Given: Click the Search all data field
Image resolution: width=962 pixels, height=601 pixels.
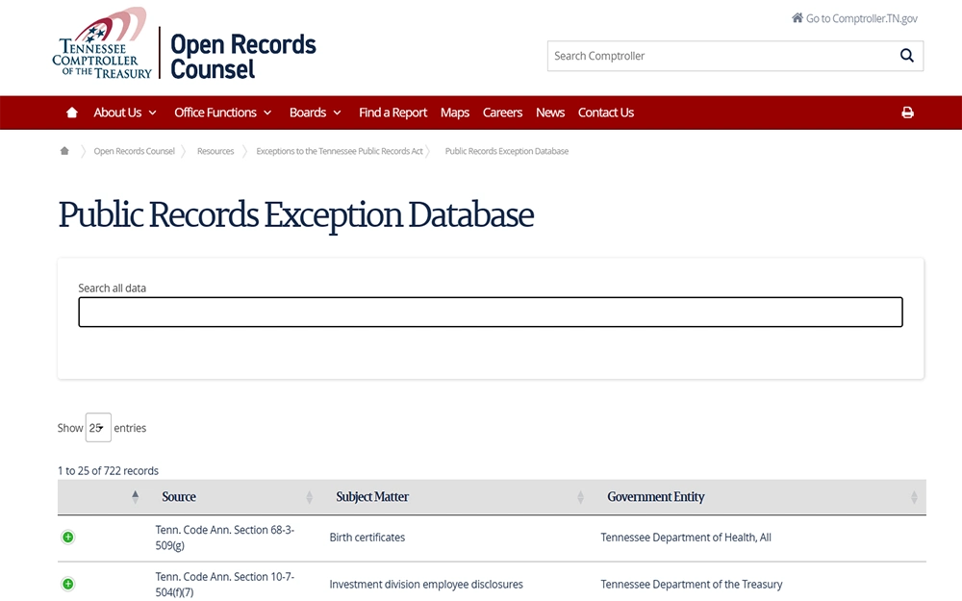Looking at the screenshot, I should coord(490,313).
